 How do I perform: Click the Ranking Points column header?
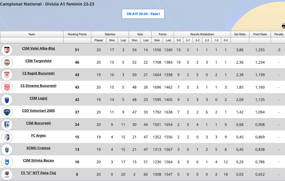pyautogui.click(x=77, y=34)
